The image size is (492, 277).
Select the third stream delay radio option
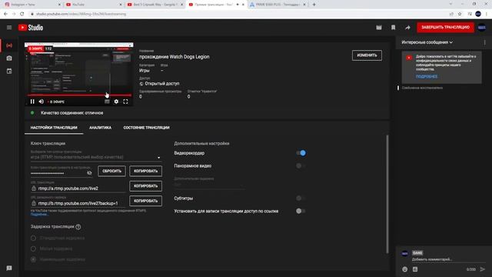pyautogui.click(x=33, y=259)
